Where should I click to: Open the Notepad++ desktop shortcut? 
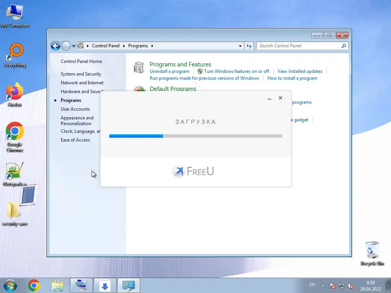pos(15,174)
